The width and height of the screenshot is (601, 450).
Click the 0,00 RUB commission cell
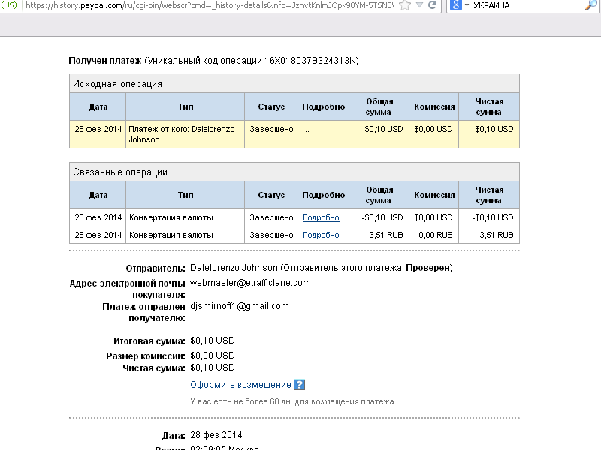pyautogui.click(x=433, y=235)
